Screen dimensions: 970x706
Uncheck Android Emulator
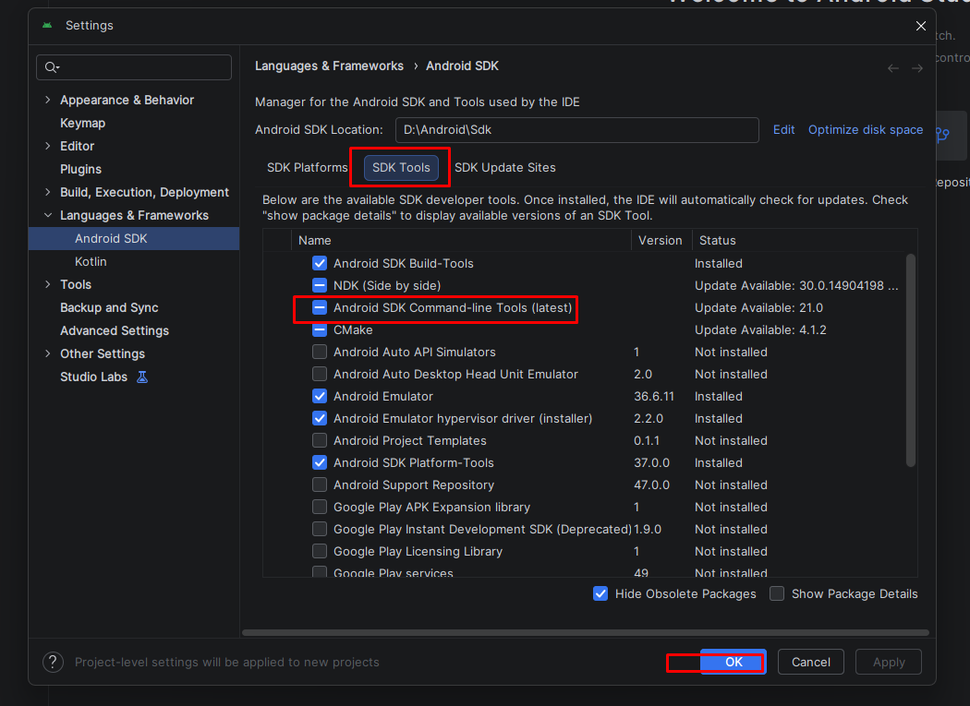320,396
